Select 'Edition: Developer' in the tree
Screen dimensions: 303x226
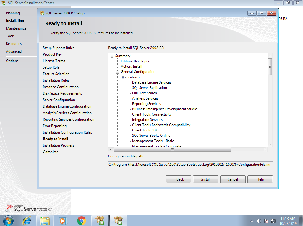tap(135, 61)
